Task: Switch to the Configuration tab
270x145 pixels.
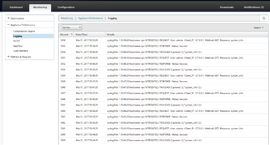Action: pyautogui.click(x=66, y=7)
